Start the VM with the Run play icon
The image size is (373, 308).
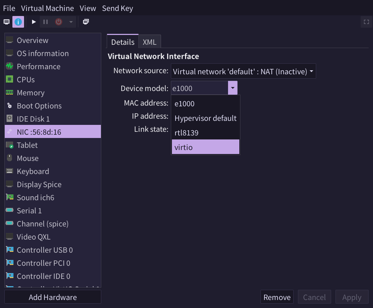[33, 21]
